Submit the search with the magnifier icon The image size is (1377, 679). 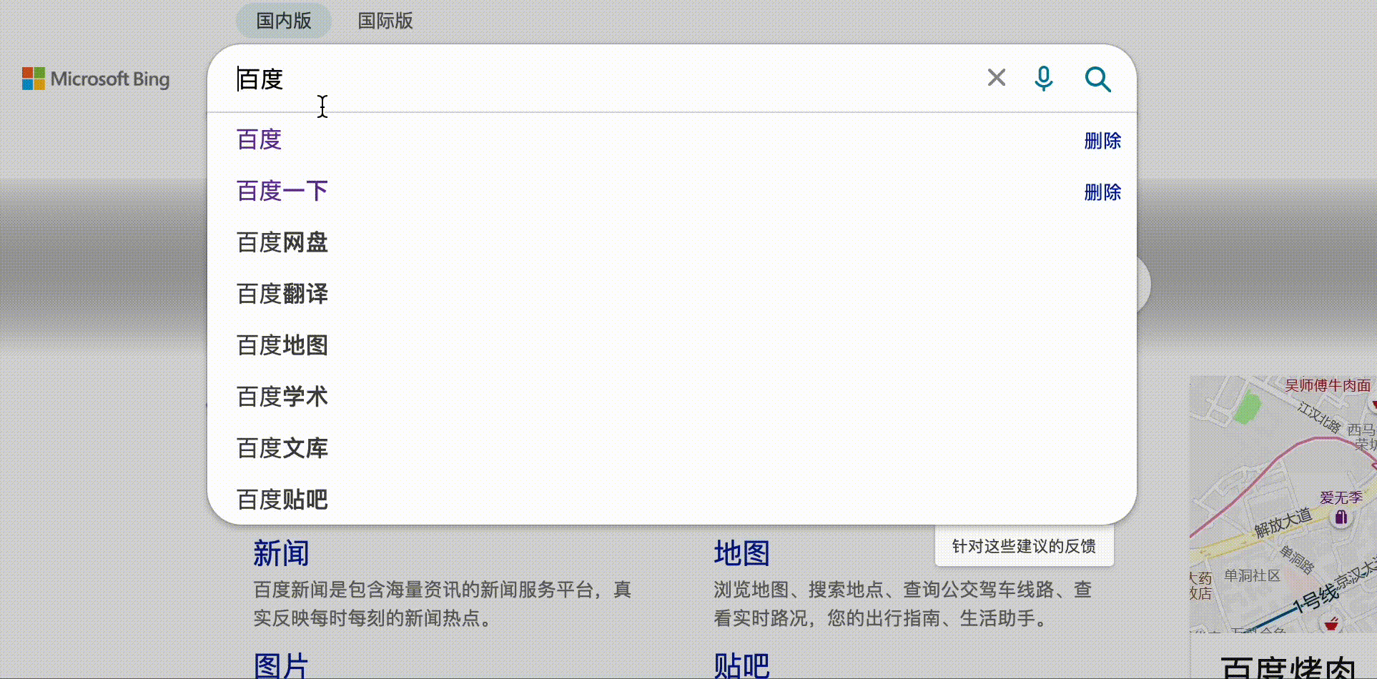pos(1097,79)
